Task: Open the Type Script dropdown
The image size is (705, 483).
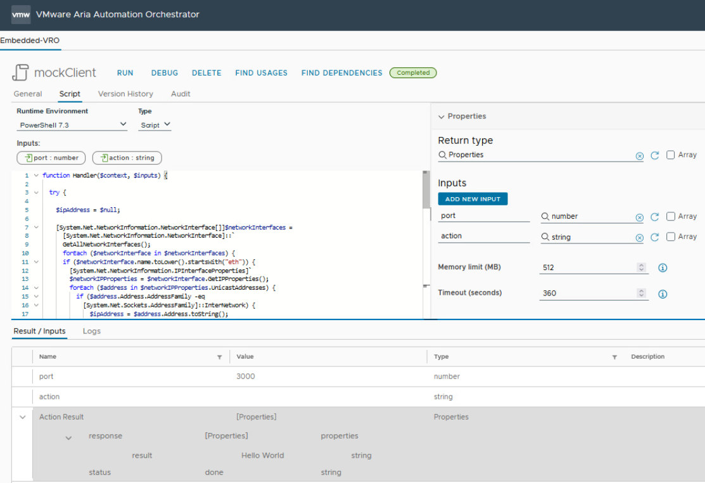Action: [155, 125]
